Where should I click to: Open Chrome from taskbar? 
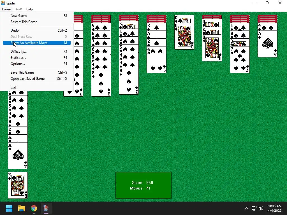pos(34,208)
